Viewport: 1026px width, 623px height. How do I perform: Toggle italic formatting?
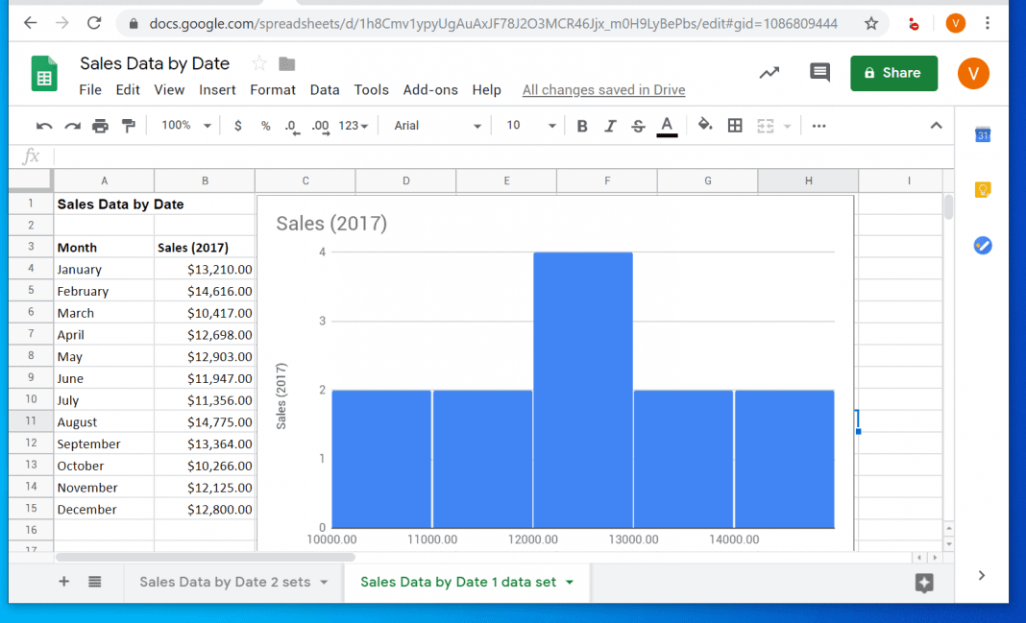click(612, 125)
